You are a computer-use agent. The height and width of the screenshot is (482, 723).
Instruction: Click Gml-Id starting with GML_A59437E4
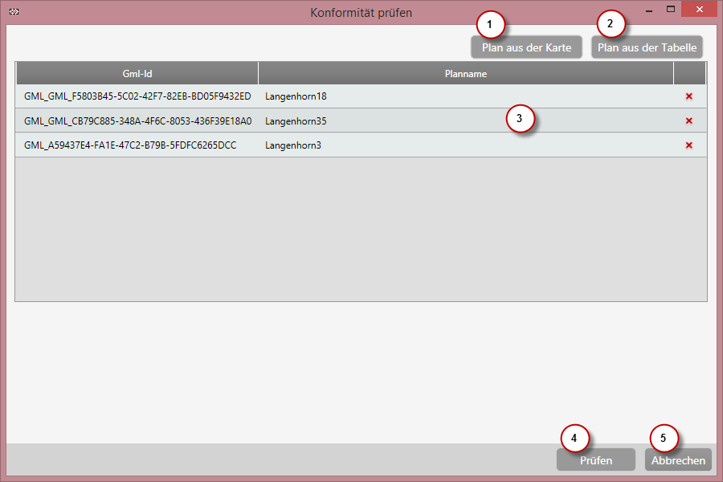pyautogui.click(x=130, y=145)
